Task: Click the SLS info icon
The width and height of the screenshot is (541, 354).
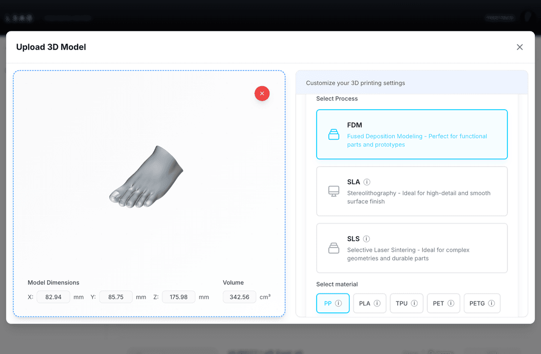Action: 366,239
